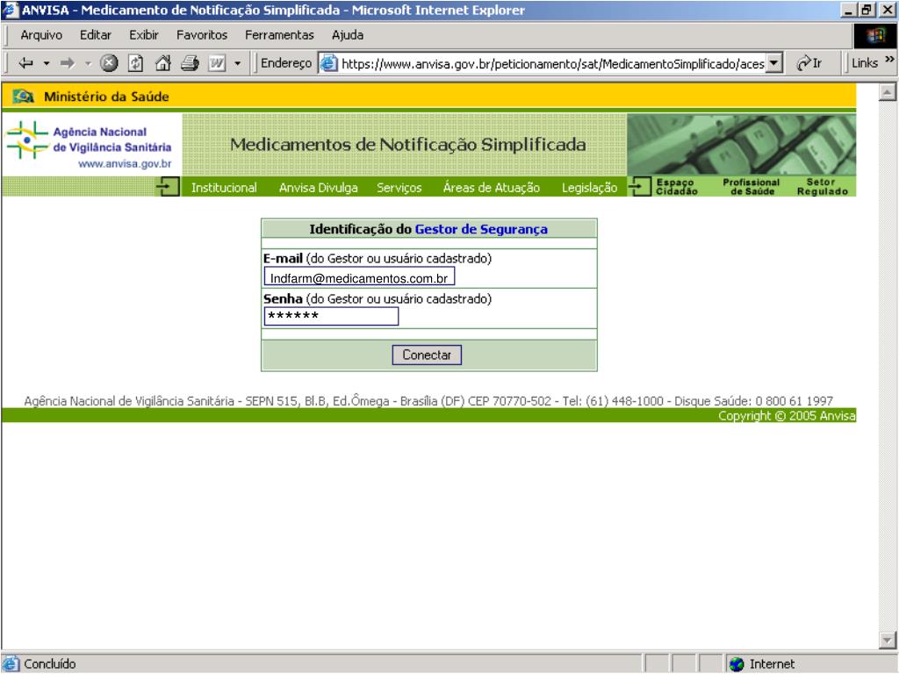Click the E-mail input field
899x674 pixels.
point(359,277)
